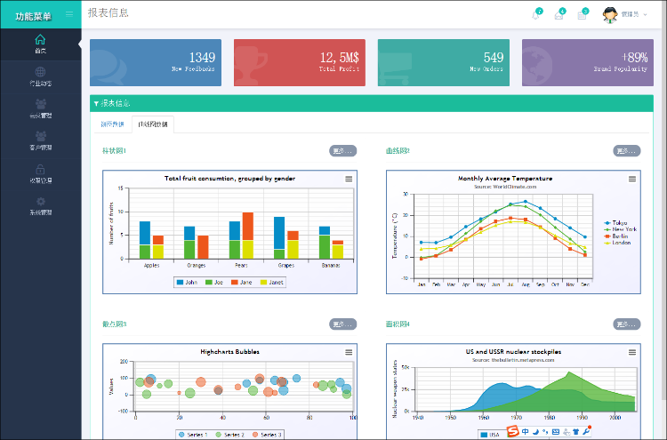
Task: Open the fruit consumption chart context menu
Action: tap(348, 179)
